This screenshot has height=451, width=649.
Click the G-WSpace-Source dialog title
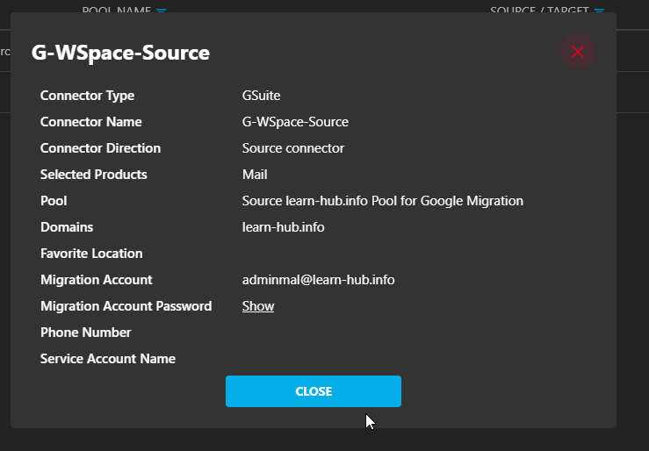(120, 53)
